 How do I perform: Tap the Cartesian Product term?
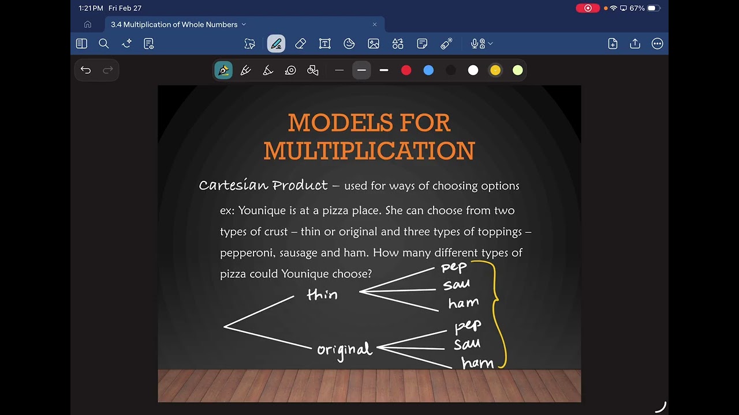click(263, 185)
